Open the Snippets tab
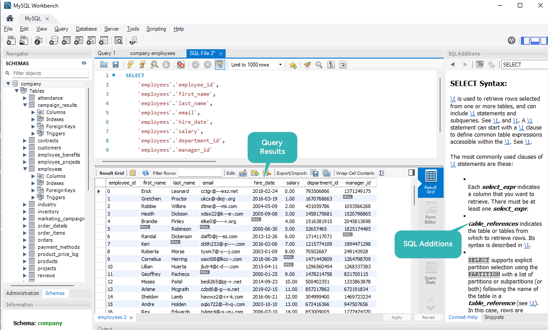Image resolution: width=548 pixels, height=330 pixels. (494, 317)
